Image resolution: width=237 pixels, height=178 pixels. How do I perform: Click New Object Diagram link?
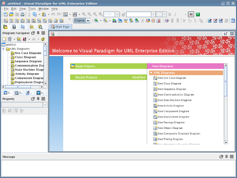tap(170, 128)
